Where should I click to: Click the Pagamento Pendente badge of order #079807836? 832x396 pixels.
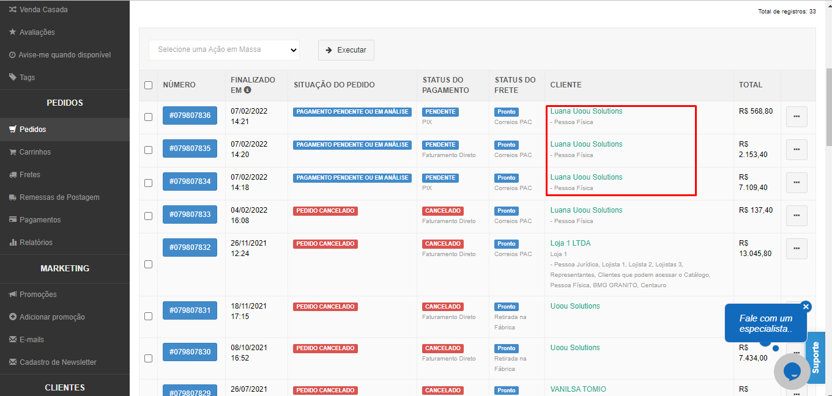pos(352,112)
